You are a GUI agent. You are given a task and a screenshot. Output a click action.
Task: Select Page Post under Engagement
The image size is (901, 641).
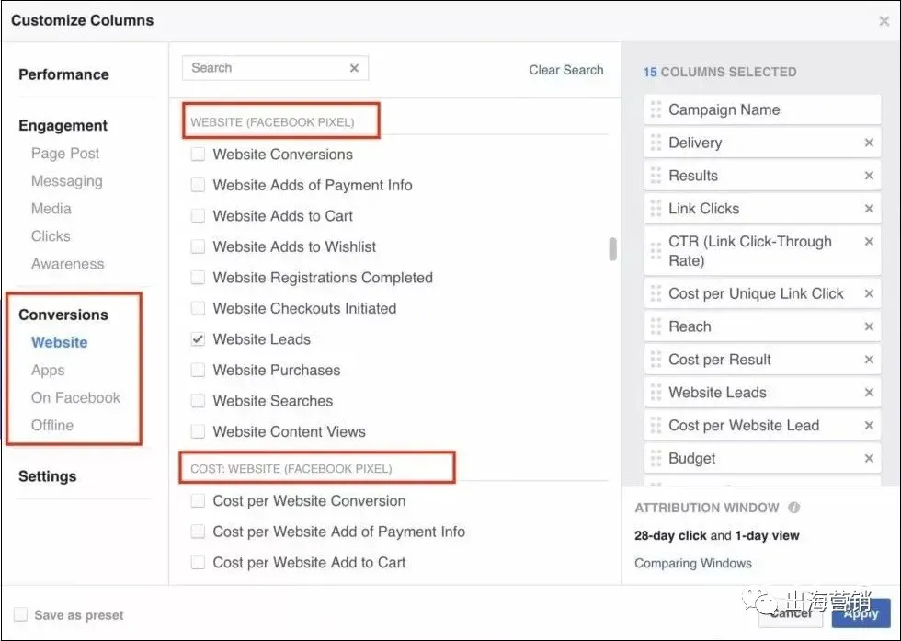(65, 154)
